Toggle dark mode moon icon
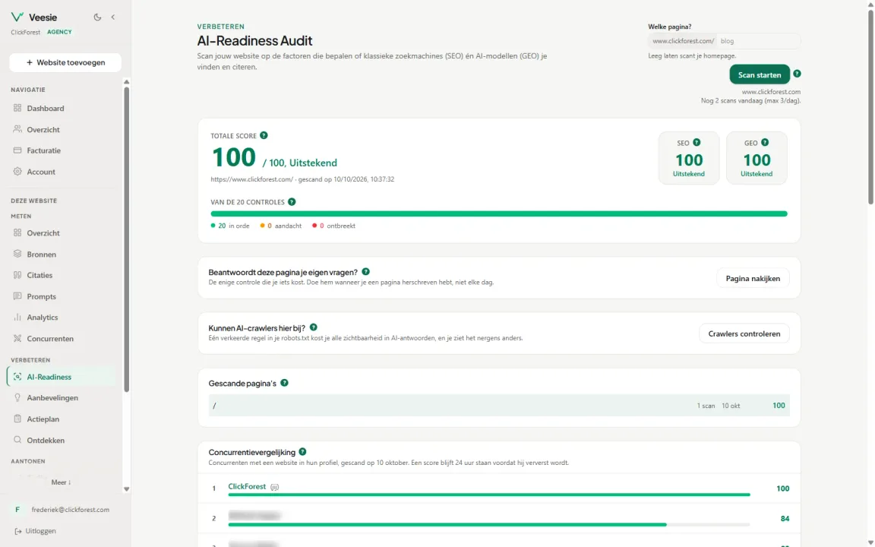Viewport: 875px width, 547px height. click(x=98, y=17)
